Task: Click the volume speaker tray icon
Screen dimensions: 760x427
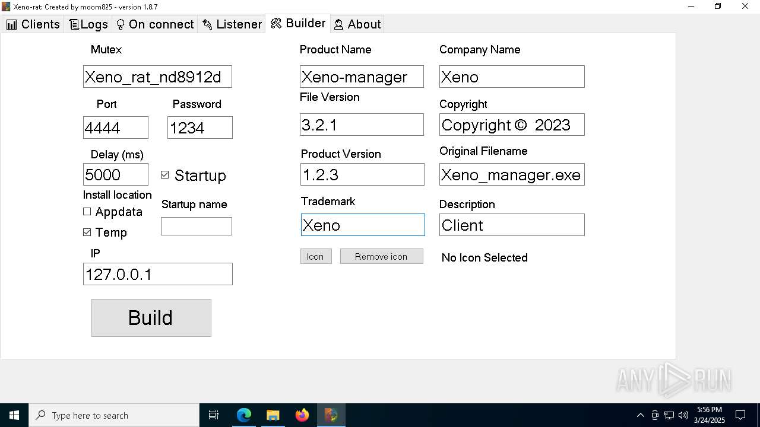Action: [x=683, y=415]
